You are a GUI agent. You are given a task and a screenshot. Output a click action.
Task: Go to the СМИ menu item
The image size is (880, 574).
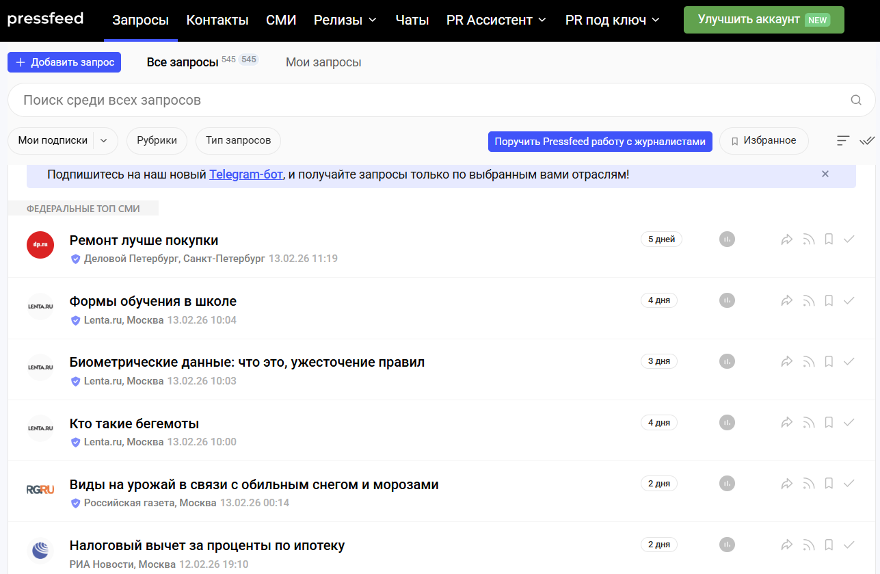[x=281, y=21]
